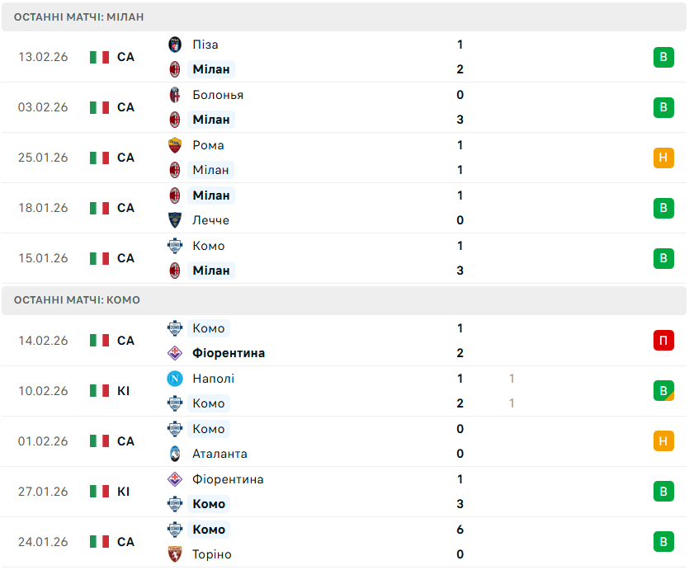This screenshot has height=570, width=689.
Task: Click the Napoli team crest icon
Action: click(175, 379)
